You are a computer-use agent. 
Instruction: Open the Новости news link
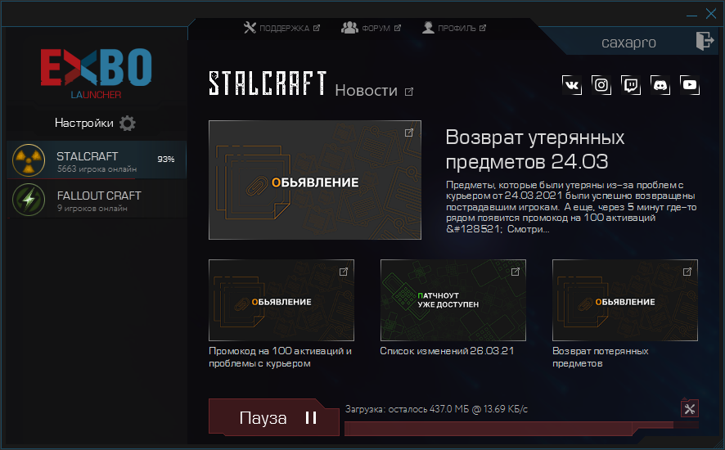coord(367,91)
